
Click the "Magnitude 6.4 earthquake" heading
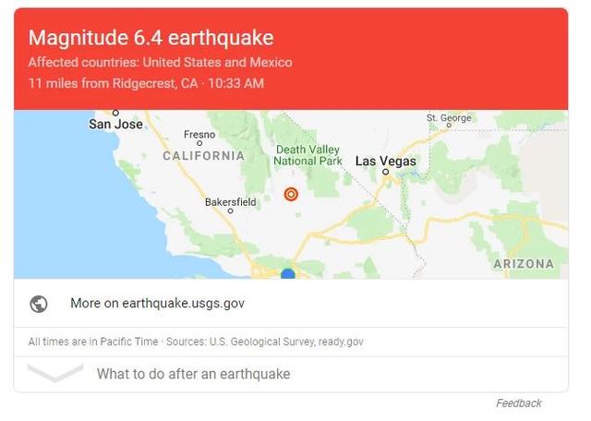point(151,38)
